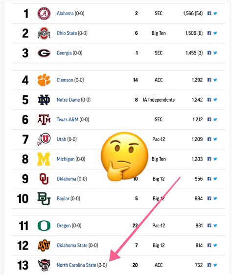Click the Georgia G logo
Screen dimensions: 232x275
(44, 53)
